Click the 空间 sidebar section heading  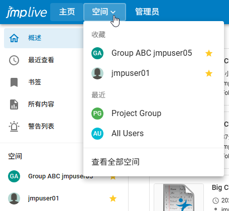tap(15, 156)
